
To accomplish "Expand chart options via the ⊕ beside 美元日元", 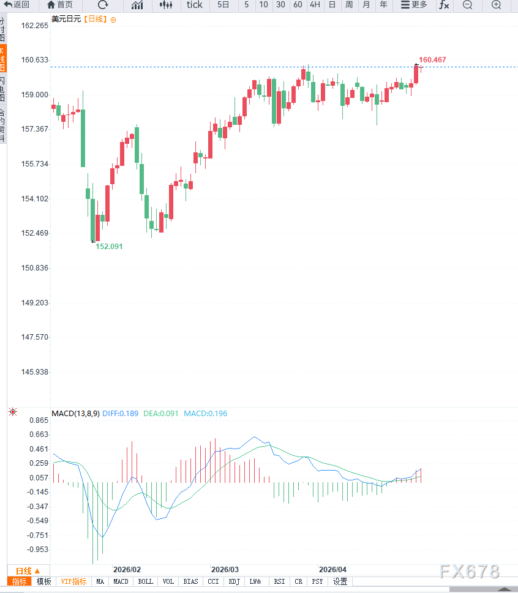I will click(x=113, y=19).
